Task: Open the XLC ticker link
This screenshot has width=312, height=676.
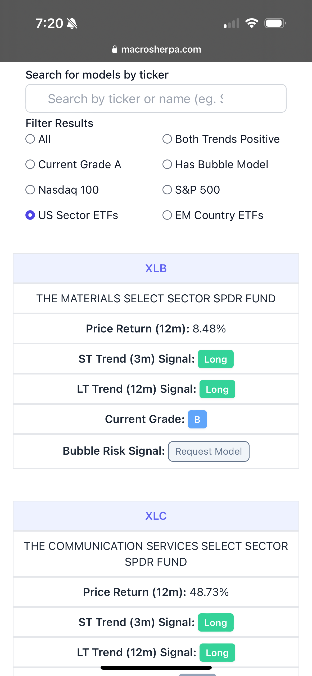Action: coord(156,516)
